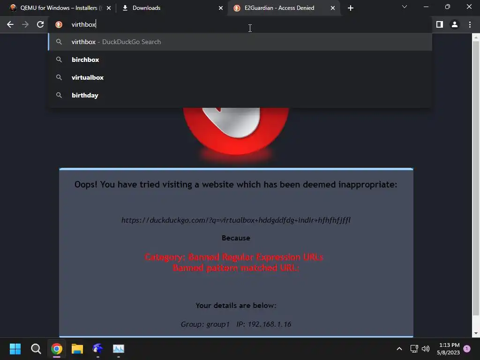Click the 'Oops! You have tried' heading

click(236, 185)
